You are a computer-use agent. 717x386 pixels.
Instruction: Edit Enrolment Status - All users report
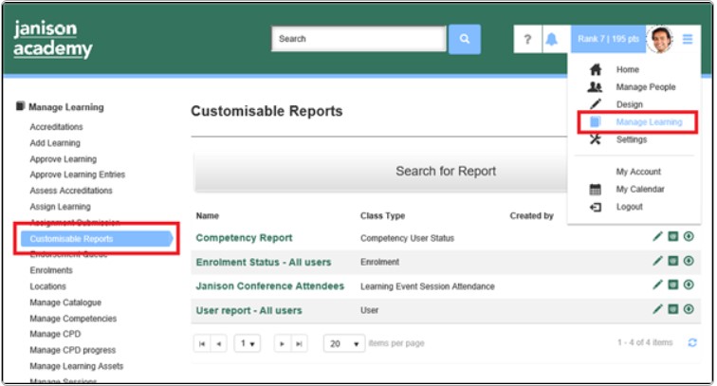tap(657, 261)
